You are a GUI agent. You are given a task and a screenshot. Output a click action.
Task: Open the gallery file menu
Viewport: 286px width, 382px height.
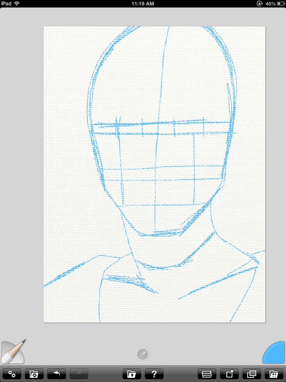click(132, 374)
